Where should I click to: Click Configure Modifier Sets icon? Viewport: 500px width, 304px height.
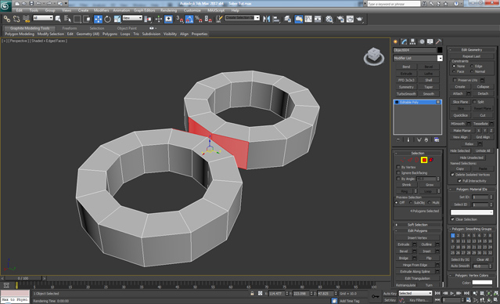point(437,140)
